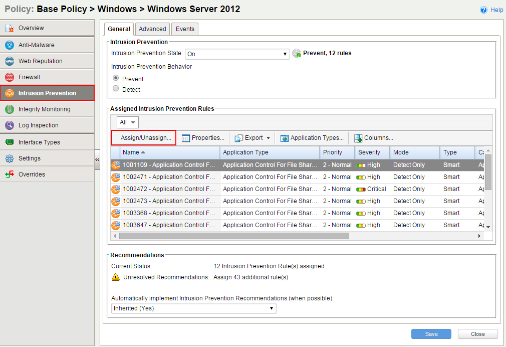Open the Integrity Monitoring section

pos(47,109)
